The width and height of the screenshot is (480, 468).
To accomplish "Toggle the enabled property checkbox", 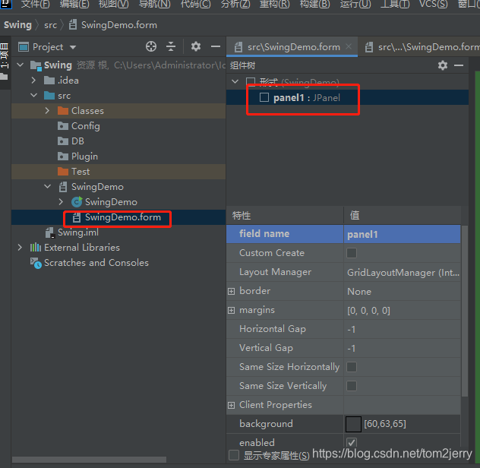I will (352, 442).
